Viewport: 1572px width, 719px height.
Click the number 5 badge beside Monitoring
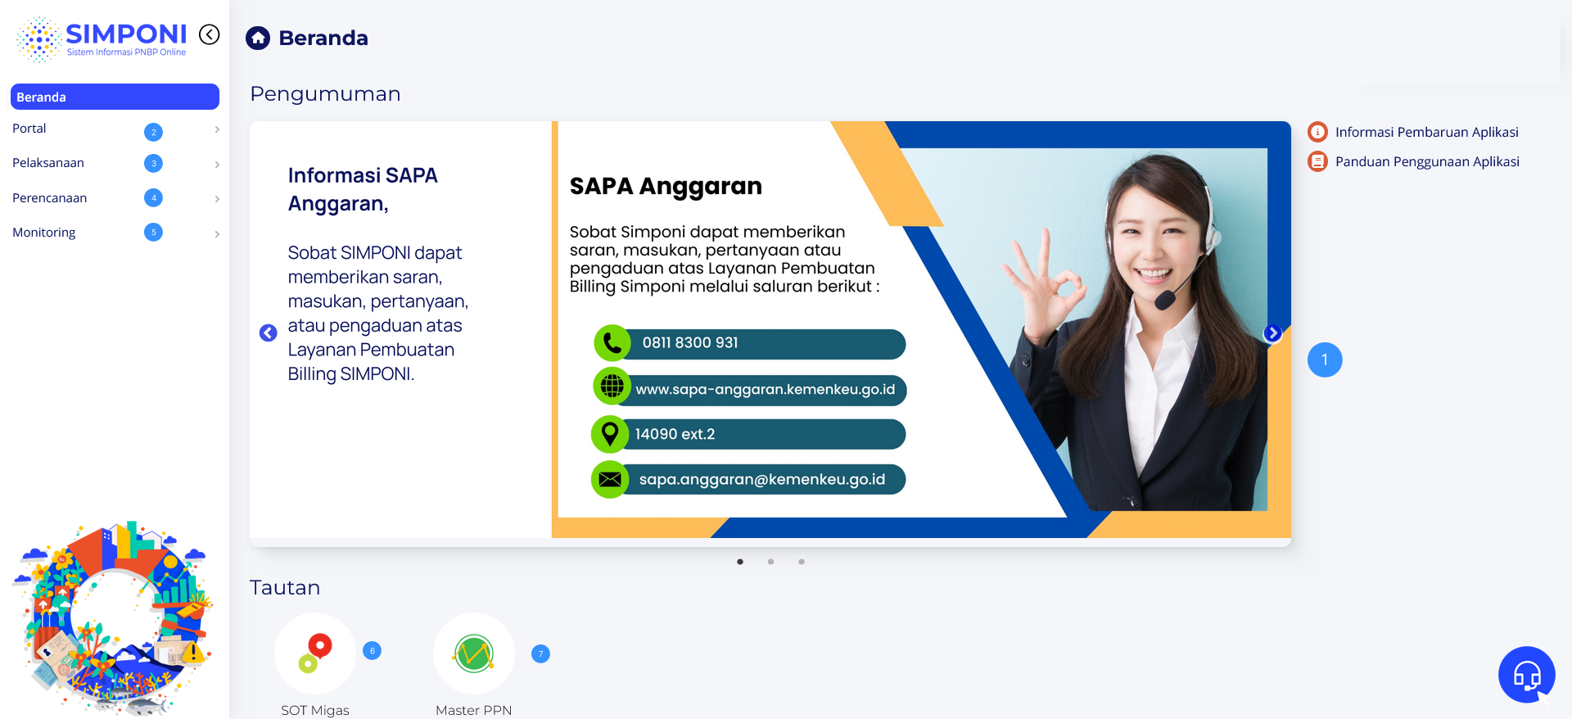(x=153, y=232)
